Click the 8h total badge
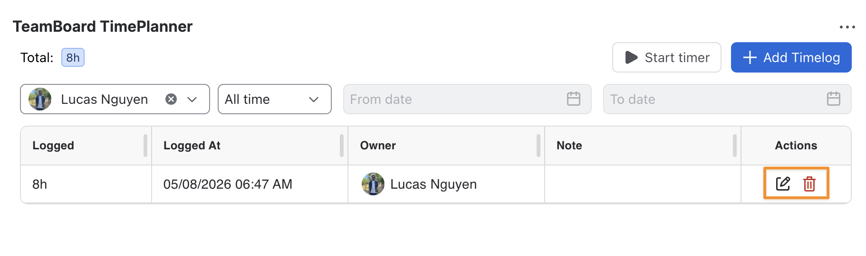This screenshot has width=866, height=256. [73, 57]
